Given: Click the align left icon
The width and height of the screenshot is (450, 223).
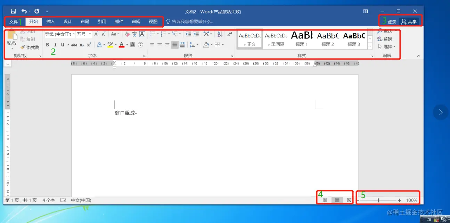Looking at the screenshot, I should [x=152, y=45].
